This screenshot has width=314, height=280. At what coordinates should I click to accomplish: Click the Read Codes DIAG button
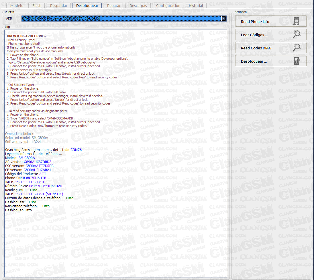271,48
